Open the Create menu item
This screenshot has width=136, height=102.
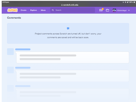click(24, 10)
